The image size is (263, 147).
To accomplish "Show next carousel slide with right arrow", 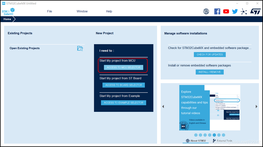I will [256, 107].
